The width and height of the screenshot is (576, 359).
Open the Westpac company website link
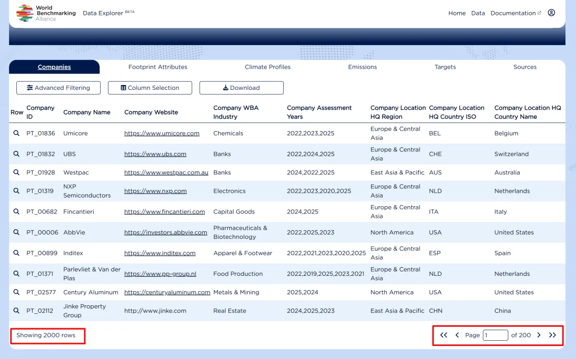click(x=167, y=172)
